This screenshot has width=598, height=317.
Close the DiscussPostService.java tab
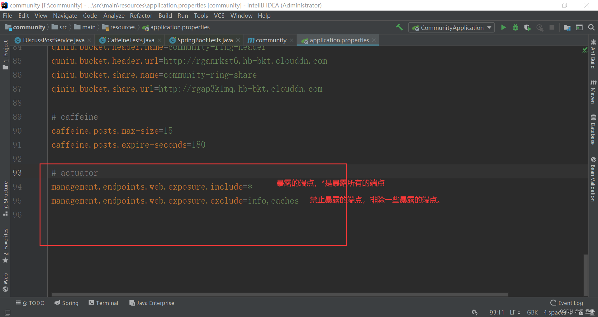(x=89, y=40)
